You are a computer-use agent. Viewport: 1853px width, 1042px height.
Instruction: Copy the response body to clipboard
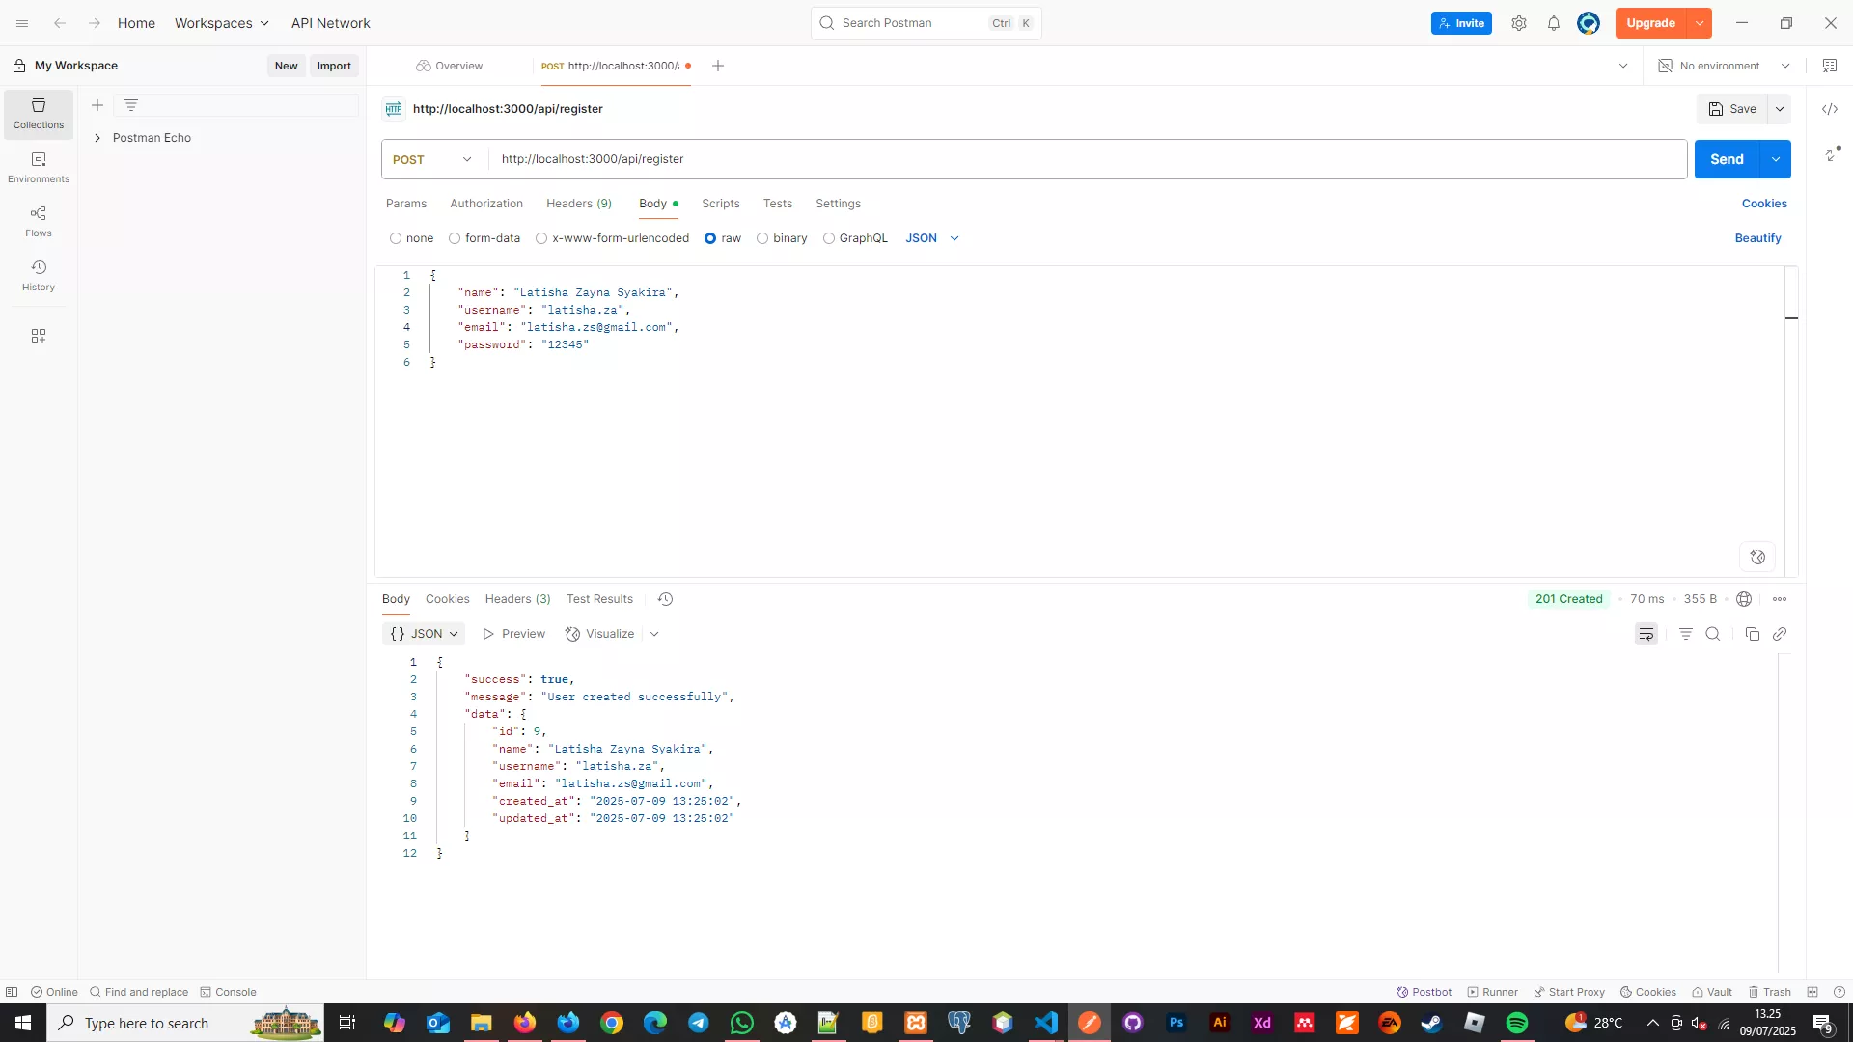tap(1753, 634)
